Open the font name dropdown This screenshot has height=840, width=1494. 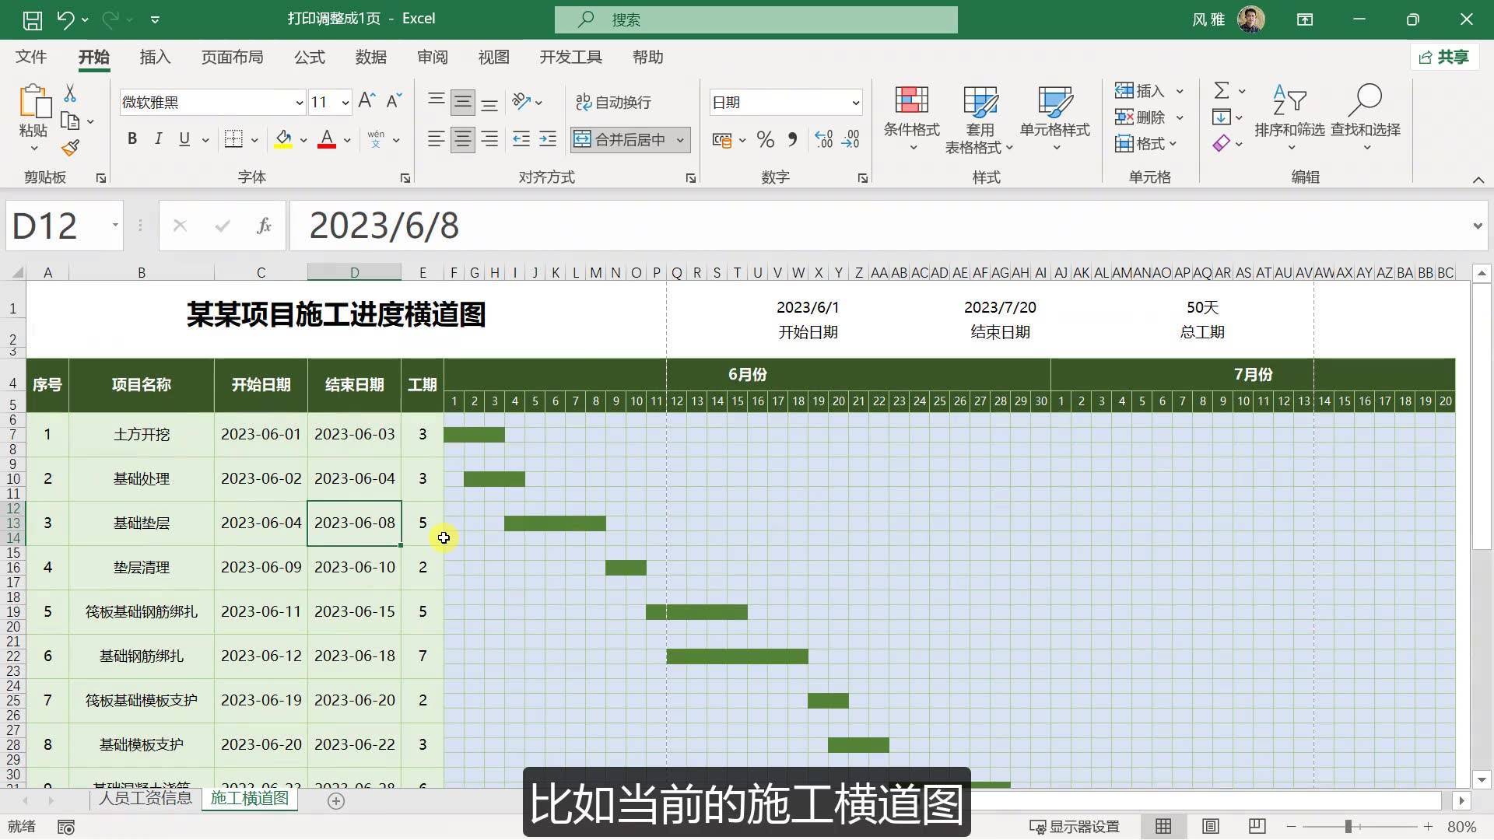pos(299,103)
